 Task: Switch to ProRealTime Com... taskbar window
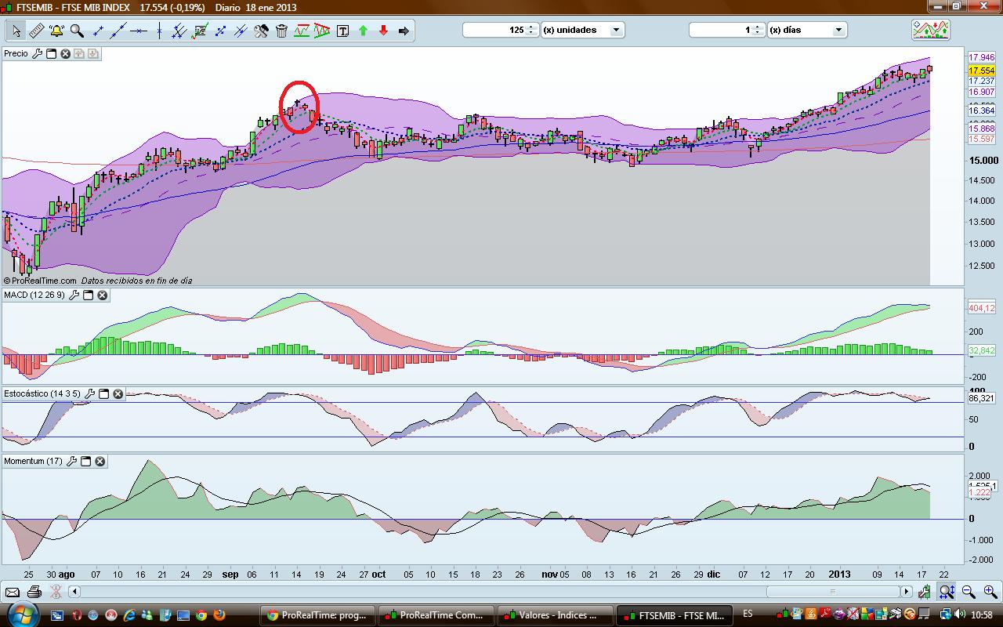[437, 615]
